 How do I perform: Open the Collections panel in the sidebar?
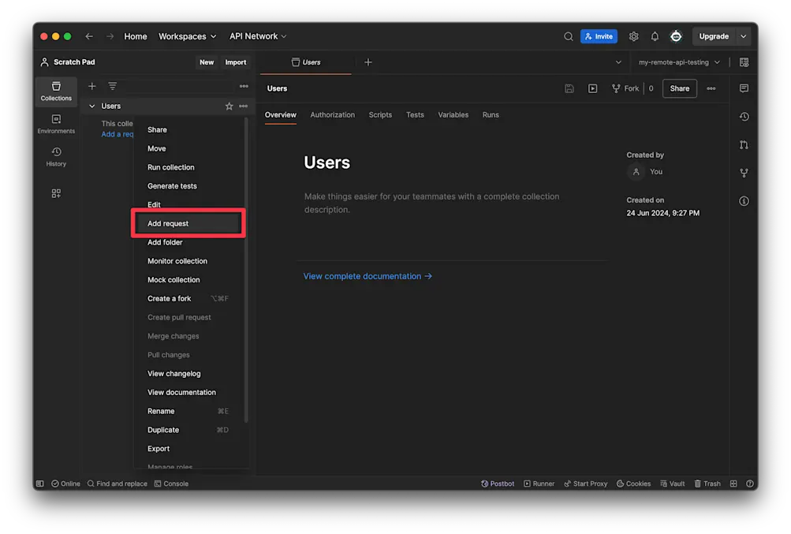[55, 91]
